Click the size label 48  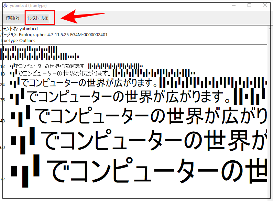click(3, 121)
